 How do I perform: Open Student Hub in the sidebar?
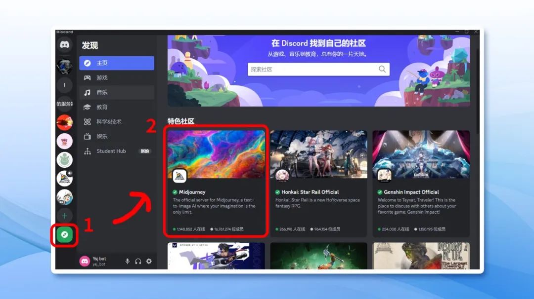pos(117,151)
